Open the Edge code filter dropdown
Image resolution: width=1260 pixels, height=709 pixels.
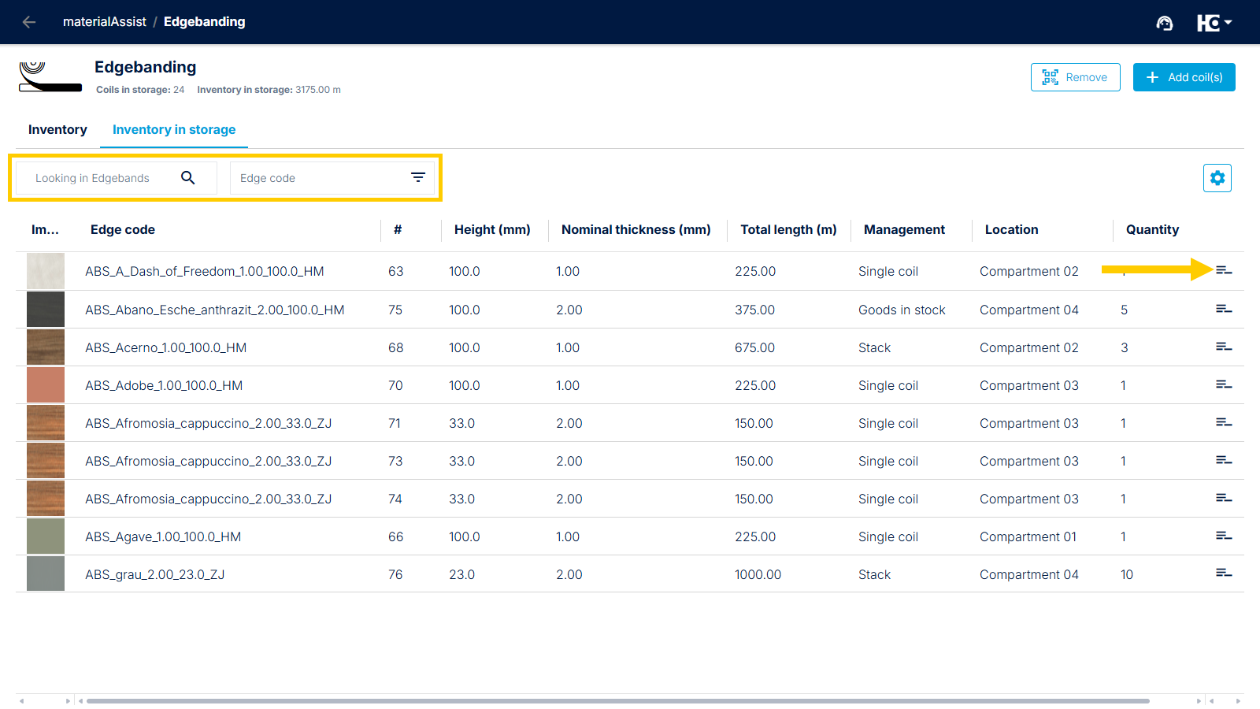(417, 178)
